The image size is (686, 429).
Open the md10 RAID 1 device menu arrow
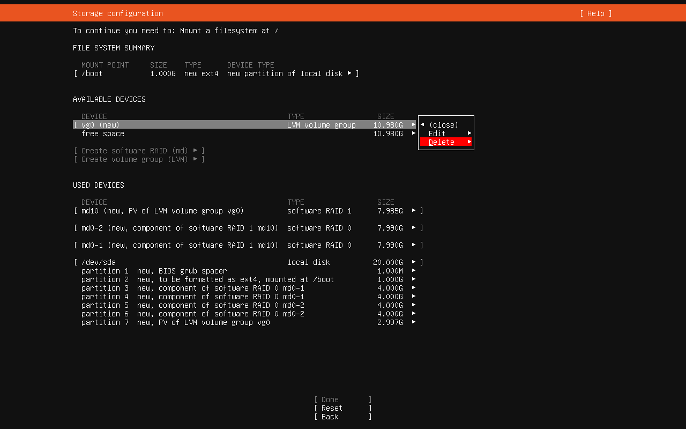click(x=414, y=211)
